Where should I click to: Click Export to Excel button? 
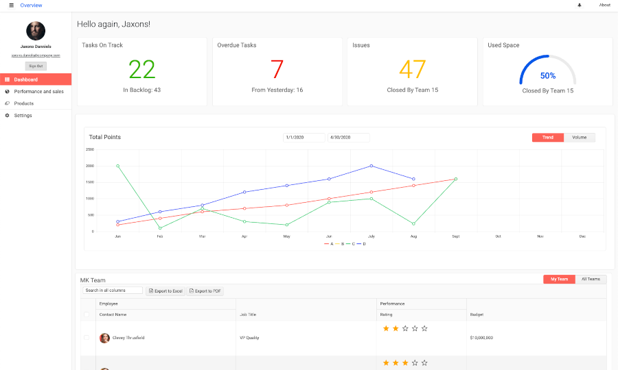165,291
